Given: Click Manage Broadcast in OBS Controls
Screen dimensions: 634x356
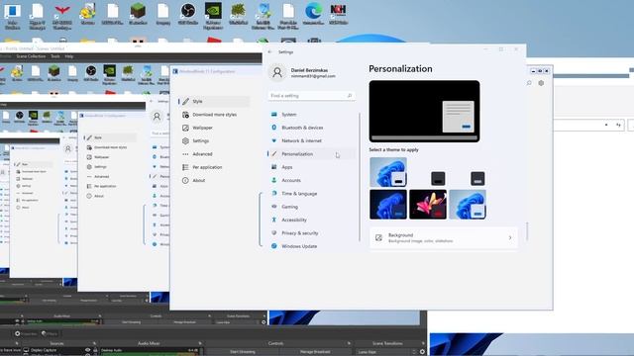Looking at the screenshot, I should (x=315, y=352).
